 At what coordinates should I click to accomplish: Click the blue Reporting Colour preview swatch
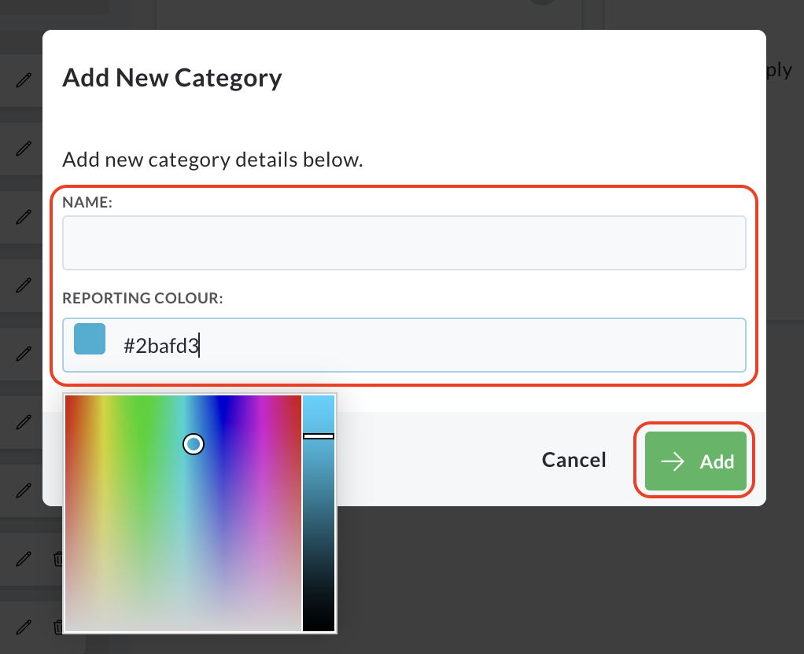pos(90,339)
